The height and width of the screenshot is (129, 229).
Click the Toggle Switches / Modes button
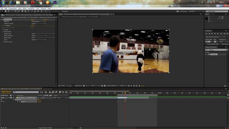coord(45,128)
